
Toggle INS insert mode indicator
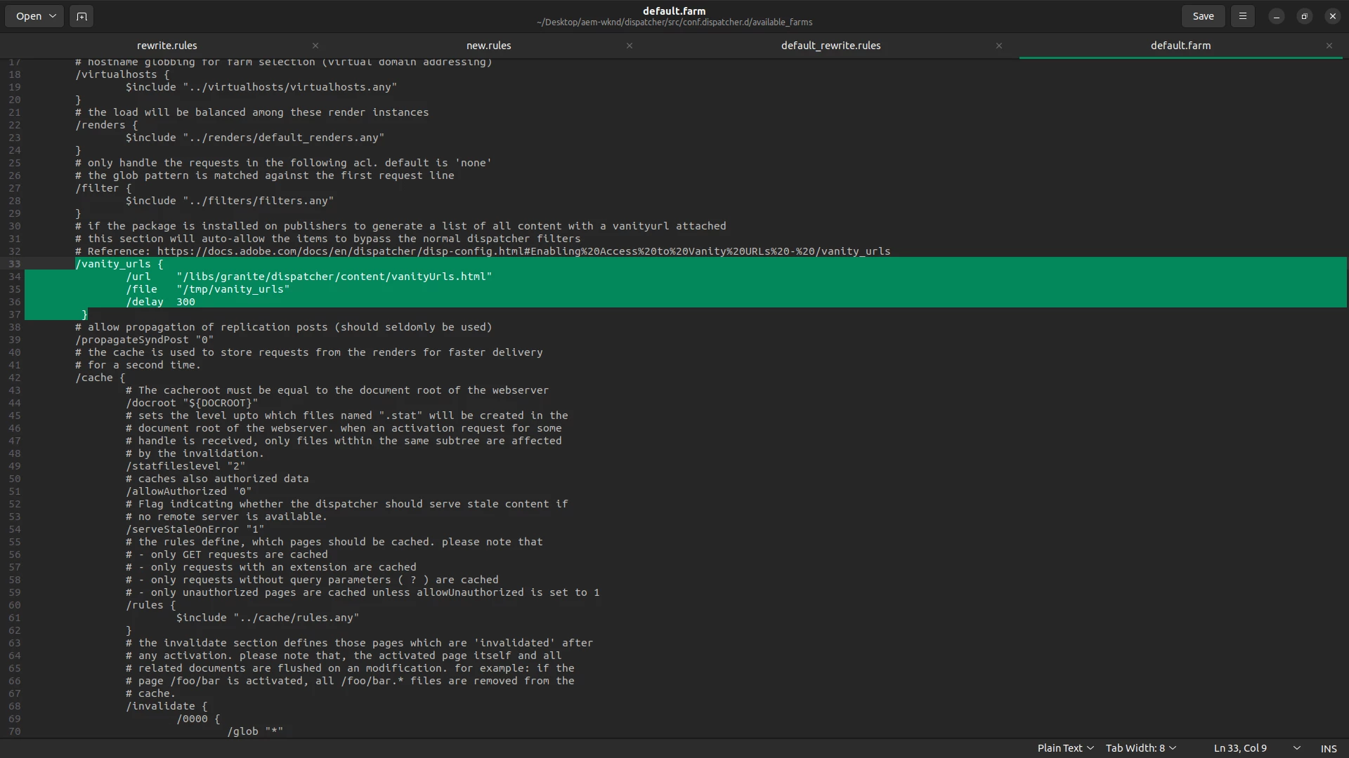pos(1328,748)
